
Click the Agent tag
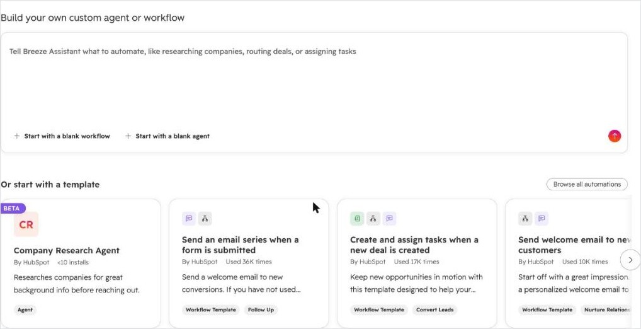click(x=25, y=309)
